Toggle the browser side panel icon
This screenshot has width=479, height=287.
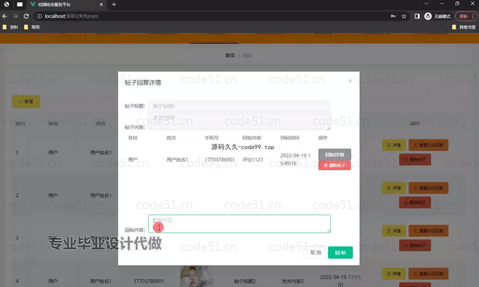(417, 16)
